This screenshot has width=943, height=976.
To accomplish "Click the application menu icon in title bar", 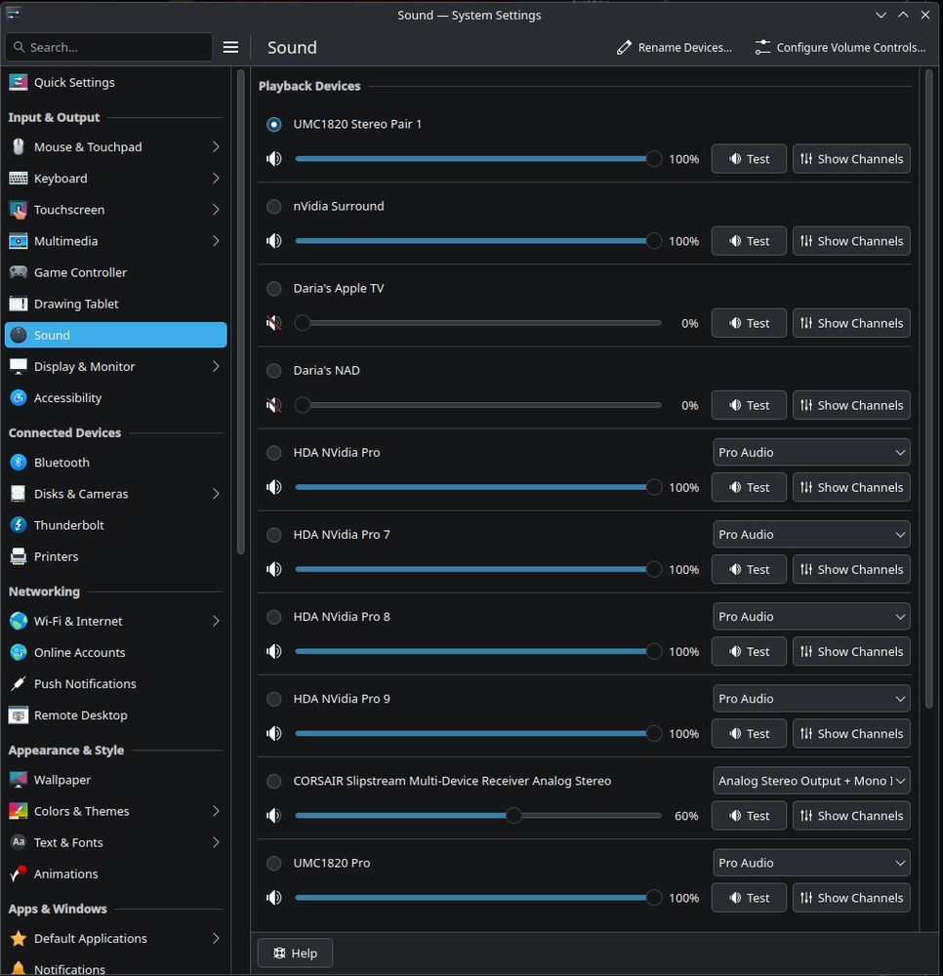I will (x=13, y=14).
